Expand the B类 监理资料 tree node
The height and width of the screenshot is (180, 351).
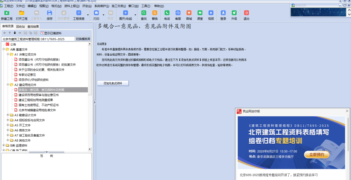click(x=4, y=145)
